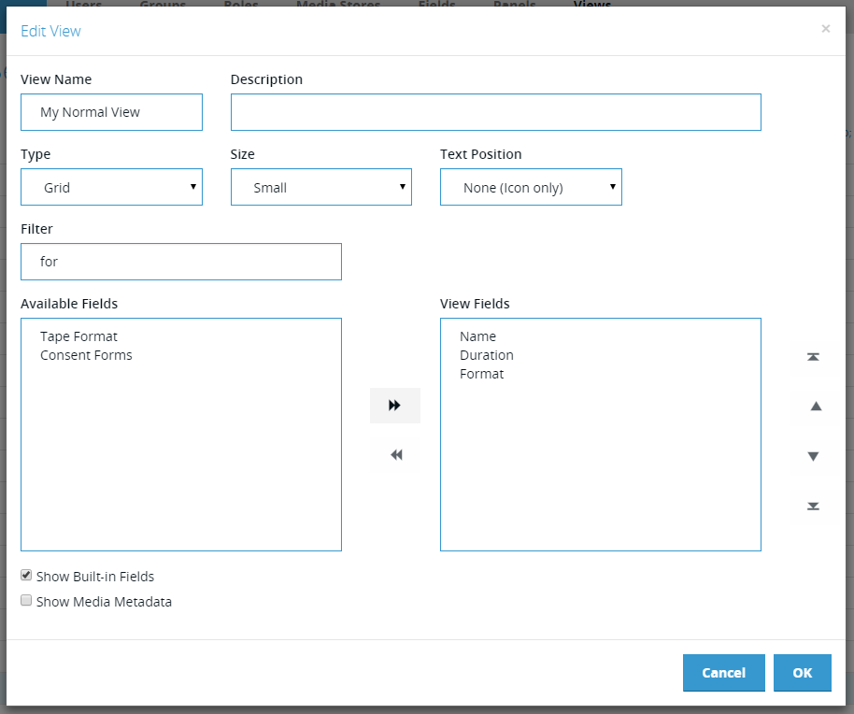
Task: Enable Show Media Metadata checkbox
Action: click(x=26, y=600)
